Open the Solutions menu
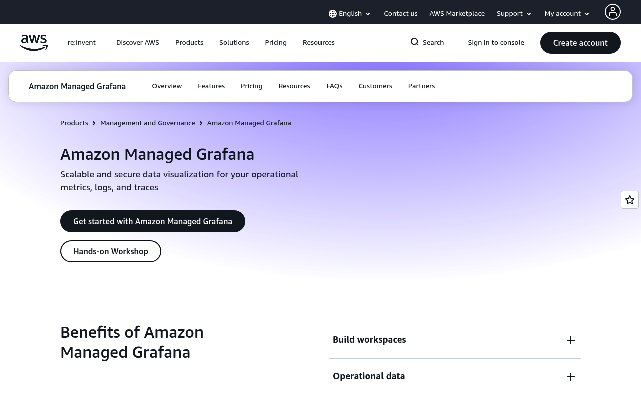The height and width of the screenshot is (400, 641). point(234,43)
